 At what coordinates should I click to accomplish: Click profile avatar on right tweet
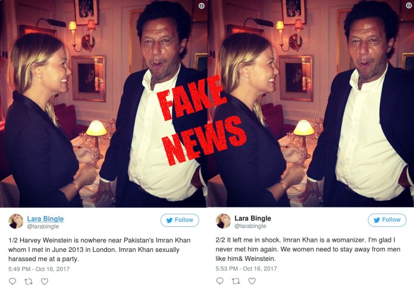coord(223,221)
